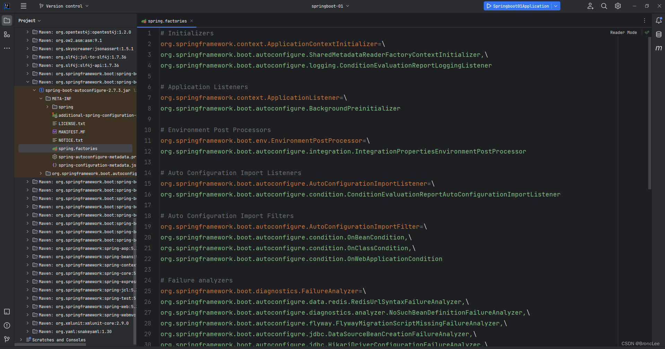Open Notifications bell icon
665x349 pixels.
pyautogui.click(x=659, y=20)
